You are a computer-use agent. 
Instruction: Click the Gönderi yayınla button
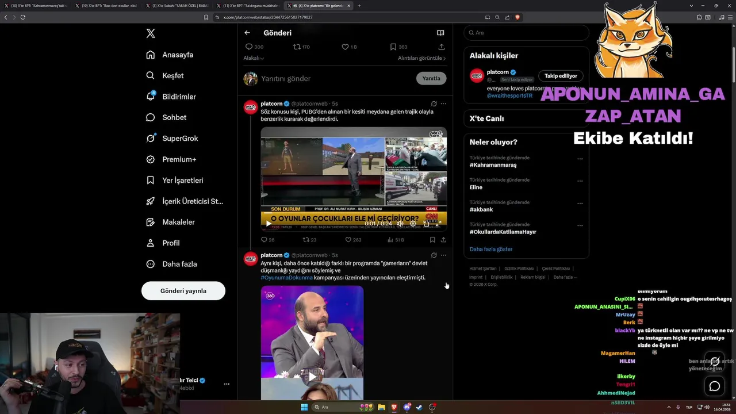pos(183,290)
